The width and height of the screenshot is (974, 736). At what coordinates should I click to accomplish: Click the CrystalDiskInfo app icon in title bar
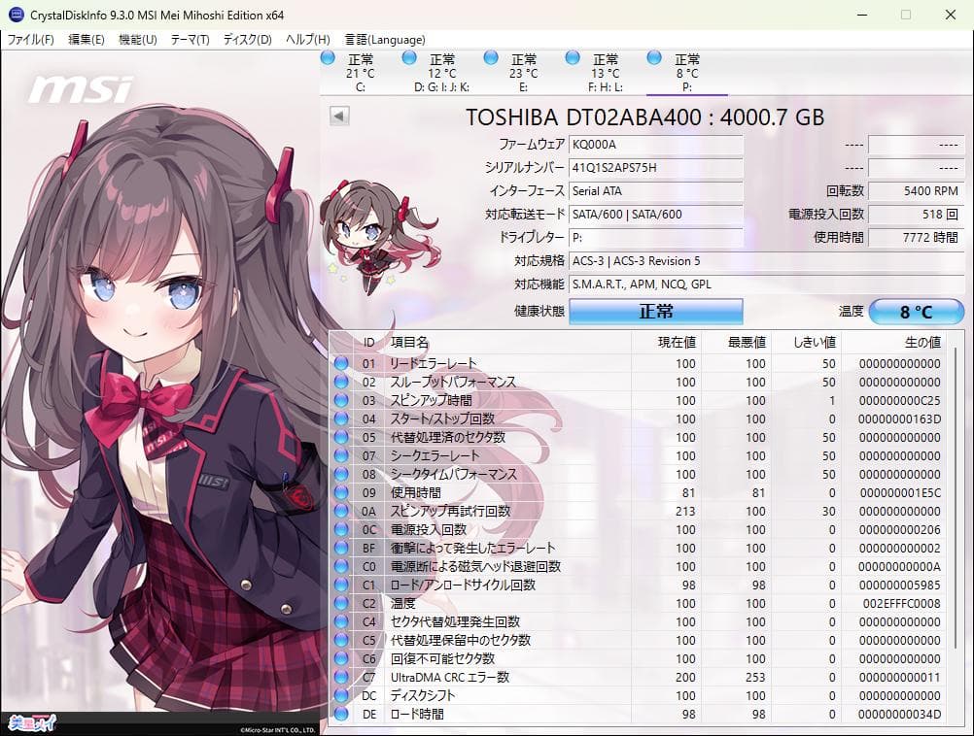click(x=17, y=16)
